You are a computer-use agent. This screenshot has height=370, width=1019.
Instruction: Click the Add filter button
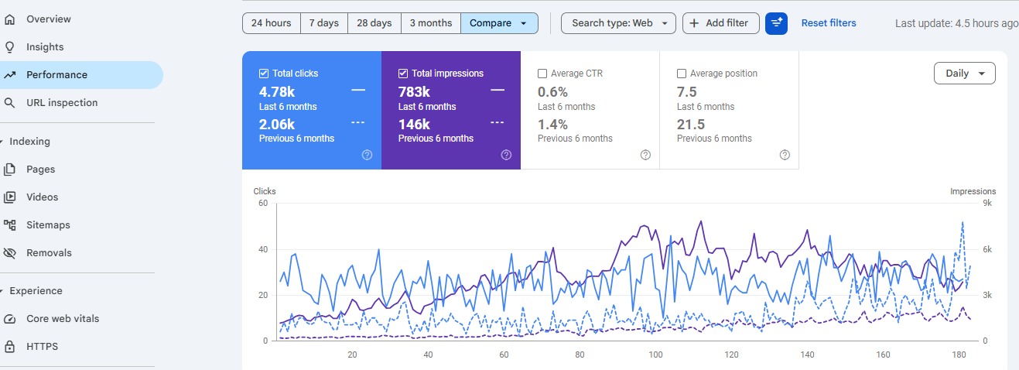click(720, 23)
